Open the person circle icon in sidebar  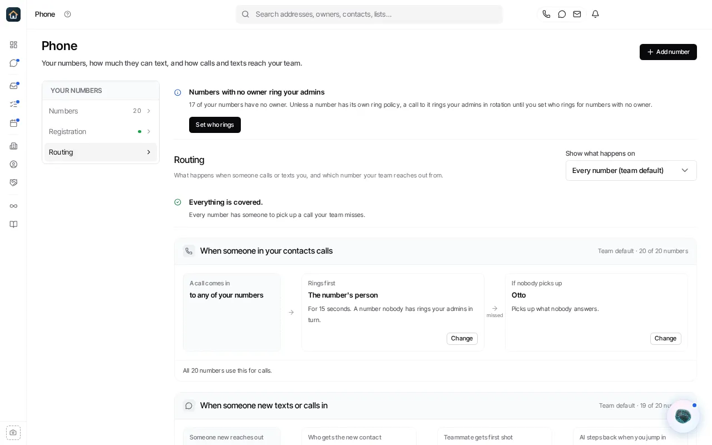13,164
